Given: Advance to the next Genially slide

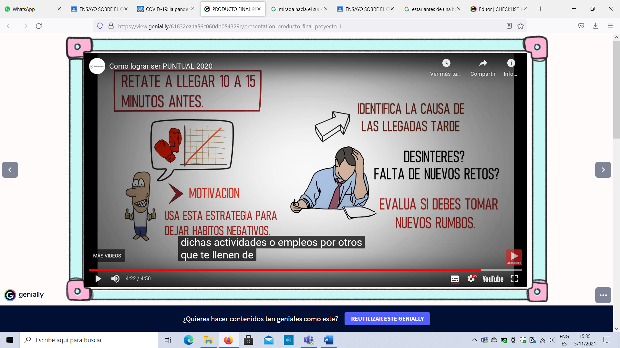Looking at the screenshot, I should pyautogui.click(x=604, y=170).
